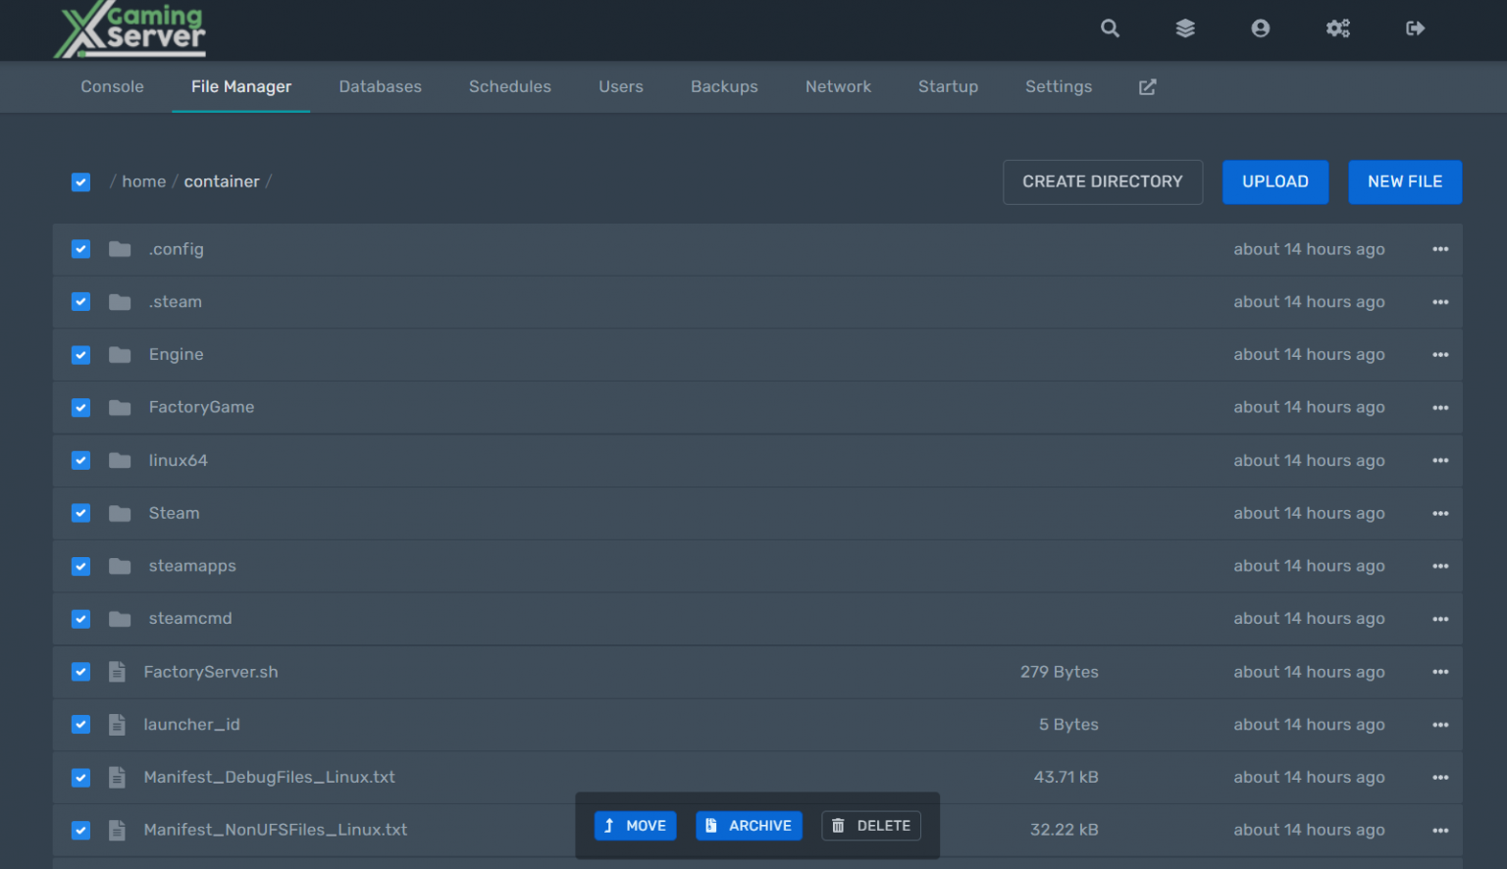Click the FactoryGame folder icon
The height and width of the screenshot is (869, 1507).
click(120, 408)
